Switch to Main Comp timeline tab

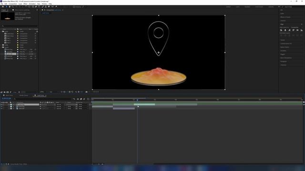(x=9, y=95)
